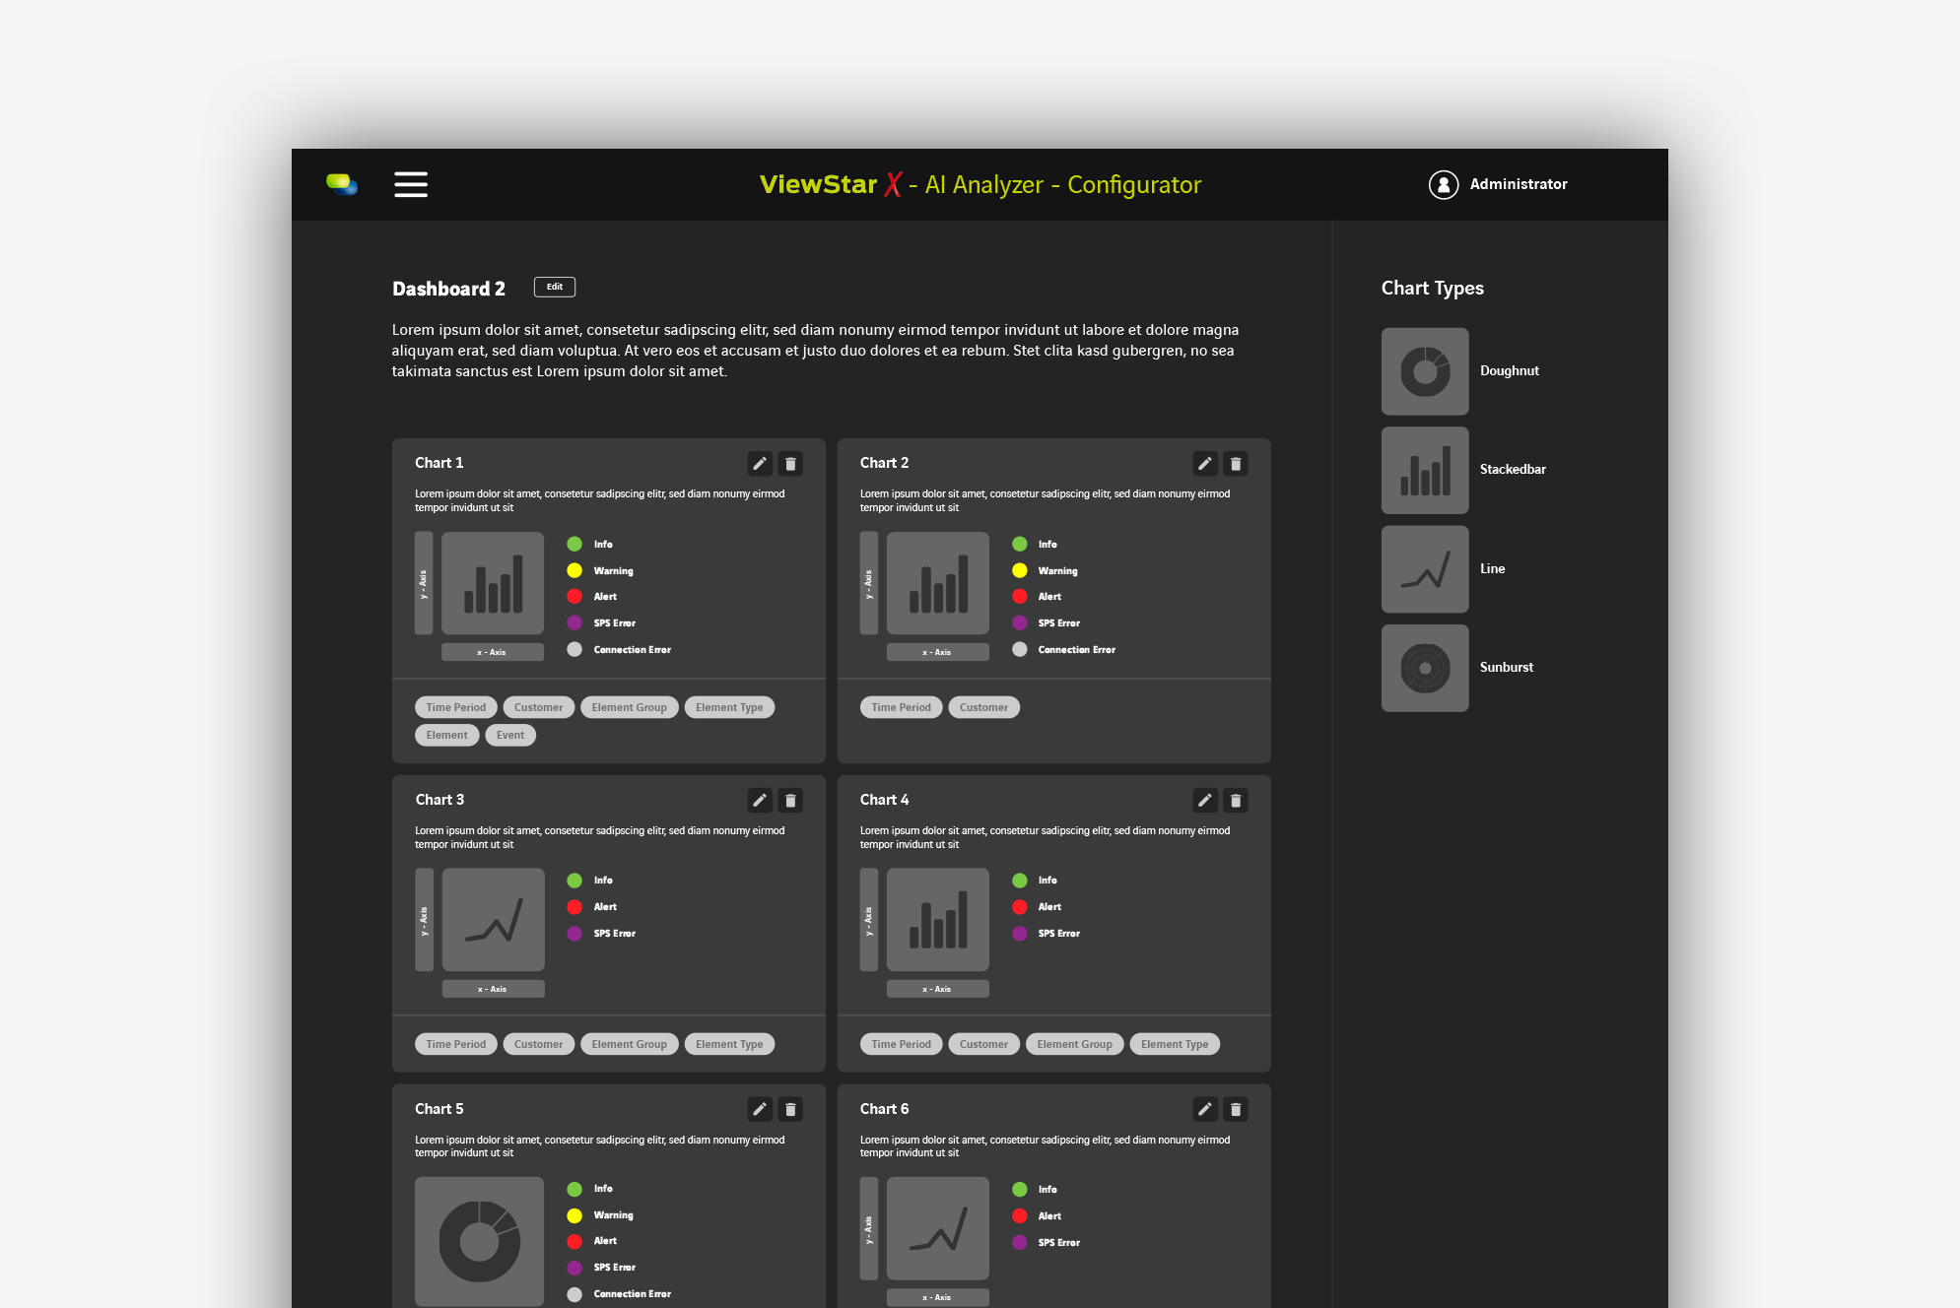Delete Chart 1 with trash icon
1960x1308 pixels.
[x=790, y=464]
